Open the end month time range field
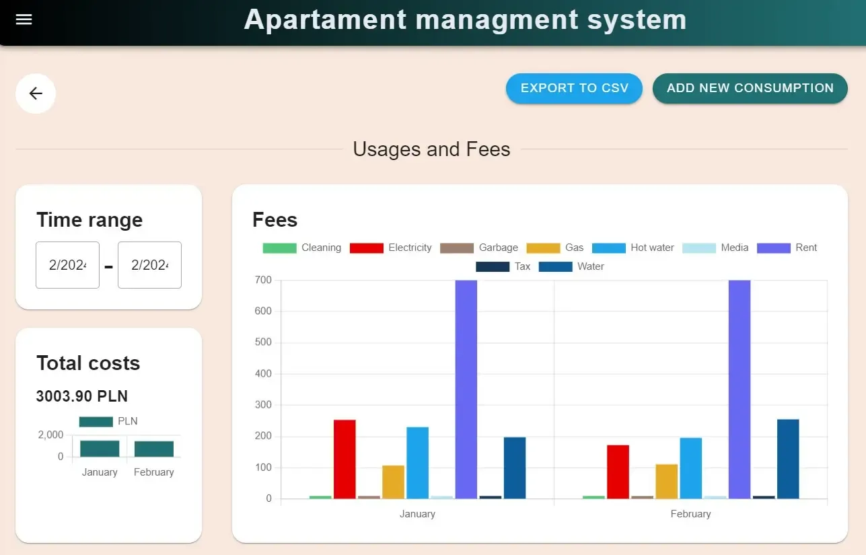This screenshot has width=866, height=555. pyautogui.click(x=149, y=265)
